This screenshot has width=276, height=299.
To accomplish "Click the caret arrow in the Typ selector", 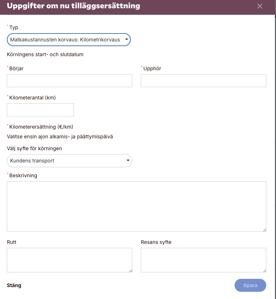I will (x=126, y=40).
